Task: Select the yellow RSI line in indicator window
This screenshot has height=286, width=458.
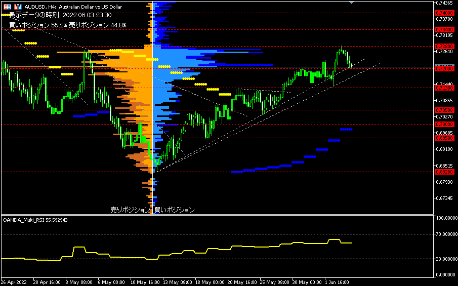Action: (x=177, y=250)
